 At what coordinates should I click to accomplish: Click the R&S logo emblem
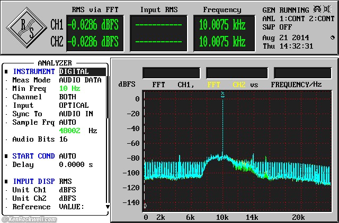tap(27, 26)
